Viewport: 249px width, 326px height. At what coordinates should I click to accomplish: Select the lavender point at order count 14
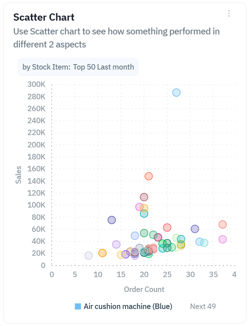point(116,244)
